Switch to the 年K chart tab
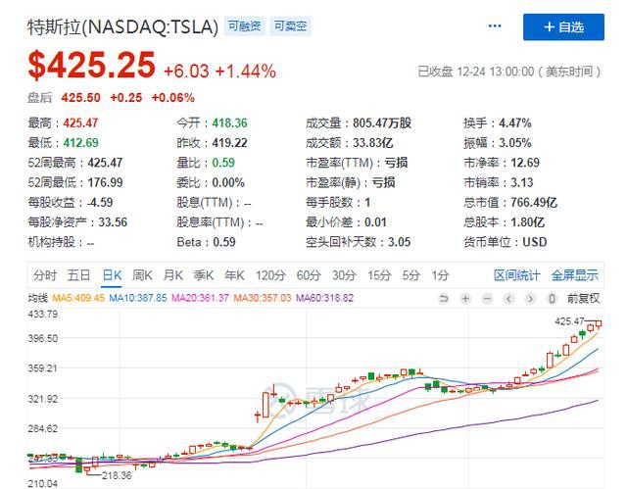 pyautogui.click(x=234, y=275)
